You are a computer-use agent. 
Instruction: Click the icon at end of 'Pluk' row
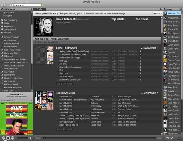click(140, 70)
